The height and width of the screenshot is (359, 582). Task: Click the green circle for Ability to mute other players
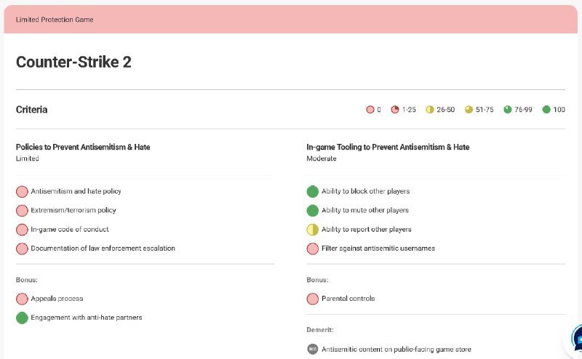[x=313, y=210]
